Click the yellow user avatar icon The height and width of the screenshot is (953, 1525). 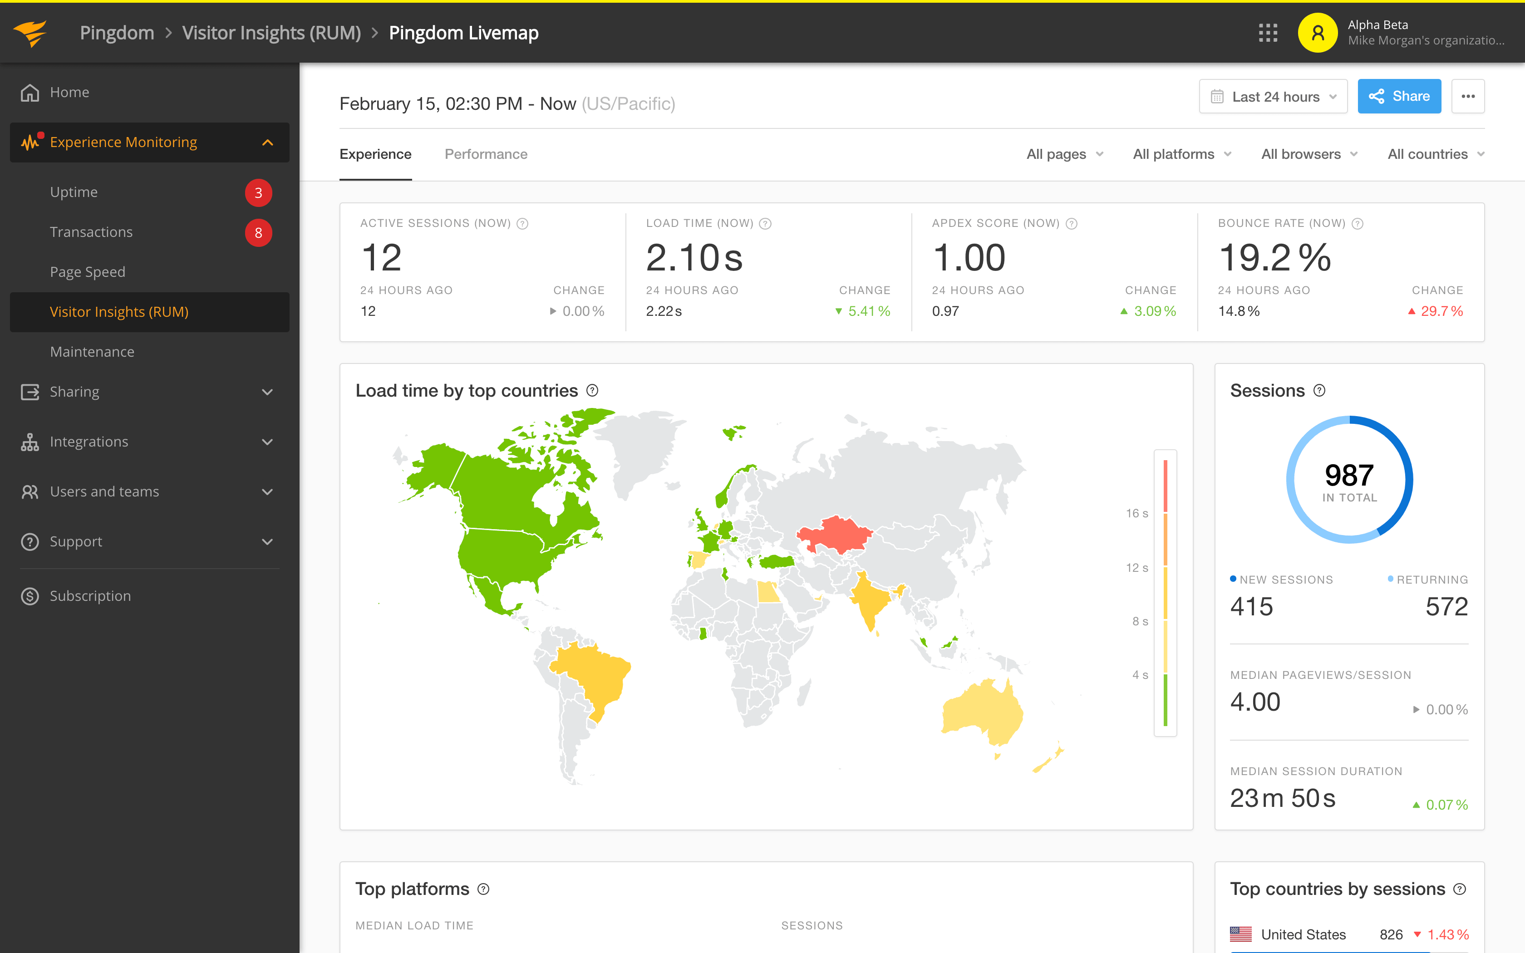tap(1317, 33)
